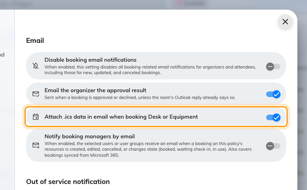Click the Email the organizer approval result label
Screen dimensions: 307x190
coord(96,90)
